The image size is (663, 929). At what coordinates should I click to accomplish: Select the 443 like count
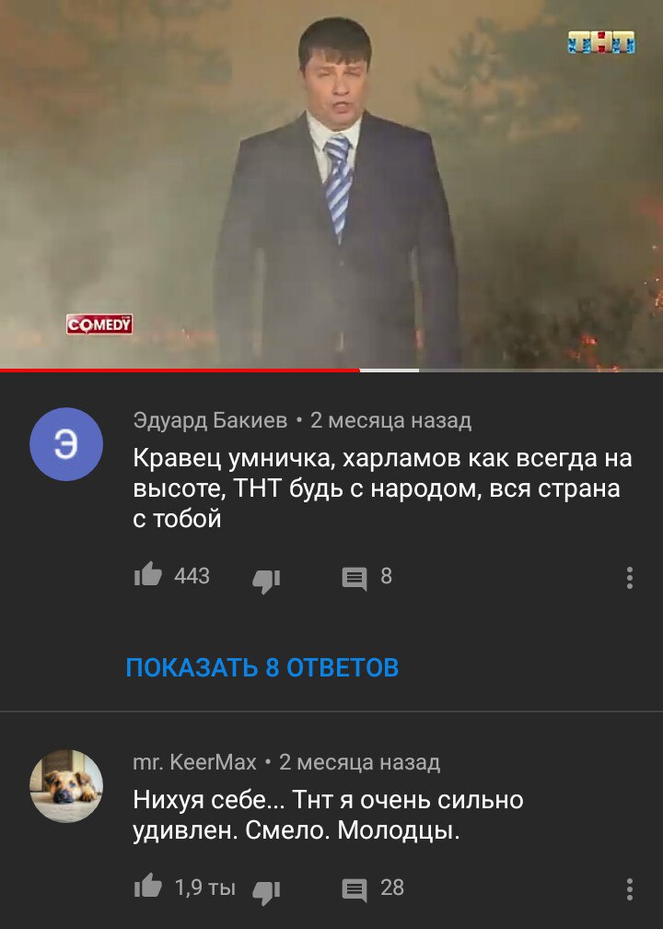[x=192, y=576]
